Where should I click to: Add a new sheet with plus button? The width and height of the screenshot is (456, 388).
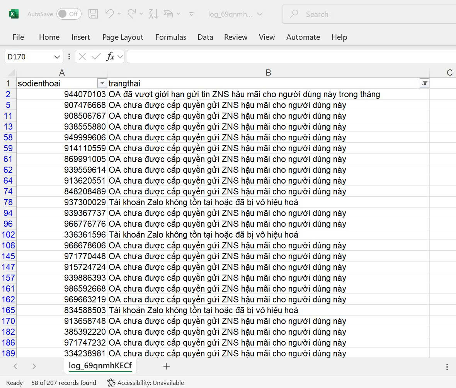(166, 366)
